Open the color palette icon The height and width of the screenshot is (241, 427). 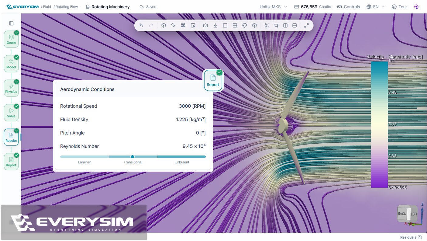pyautogui.click(x=245, y=26)
